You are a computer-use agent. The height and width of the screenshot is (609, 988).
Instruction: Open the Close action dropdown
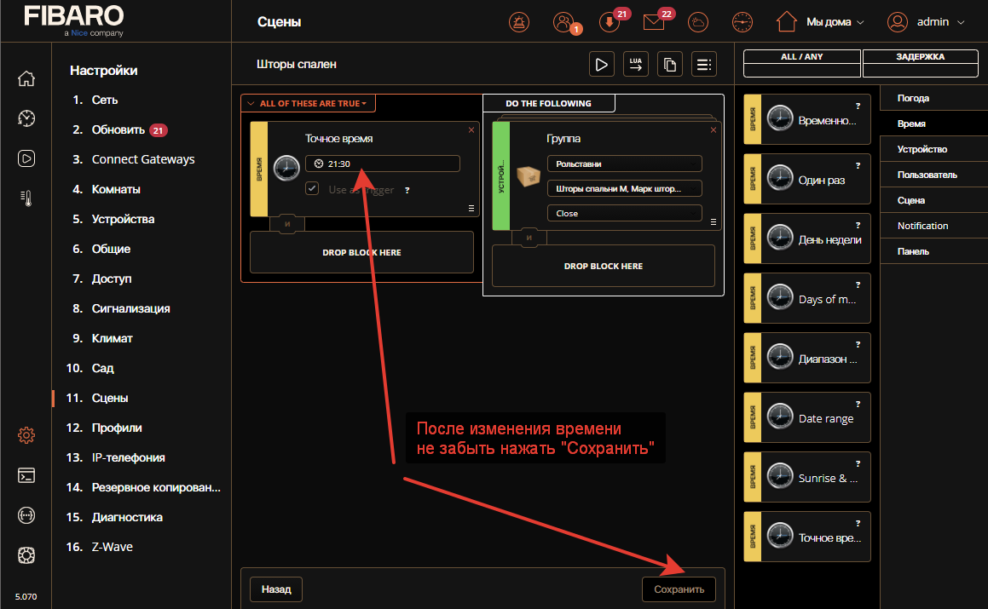pyautogui.click(x=625, y=214)
